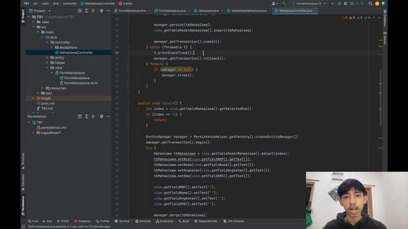Click the Build project hammer icon
This screenshot has width=408, height=229.
284,4
